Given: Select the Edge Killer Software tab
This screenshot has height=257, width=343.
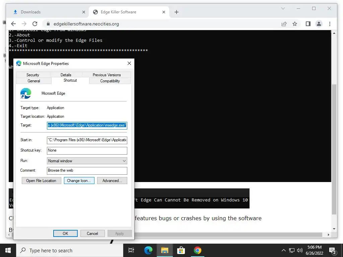Looking at the screenshot, I should [129, 12].
